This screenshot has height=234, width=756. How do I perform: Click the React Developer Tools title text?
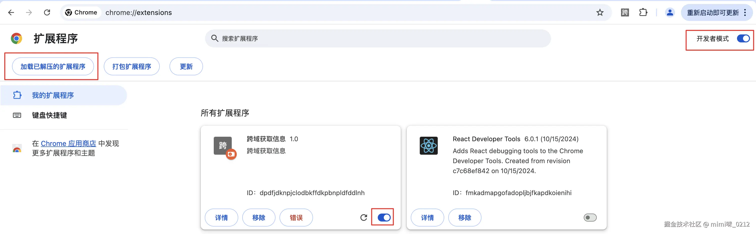coord(486,139)
